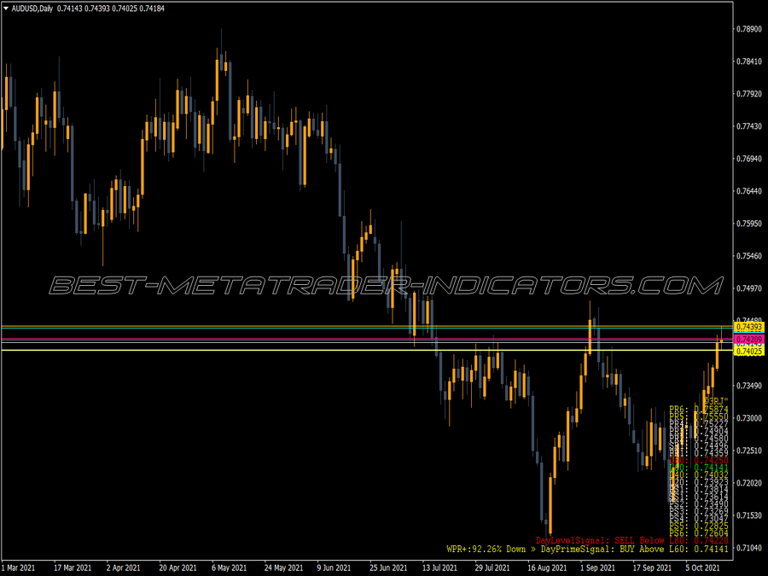Click the 0.72020 price axis label
This screenshot has width=768, height=576.
749,483
